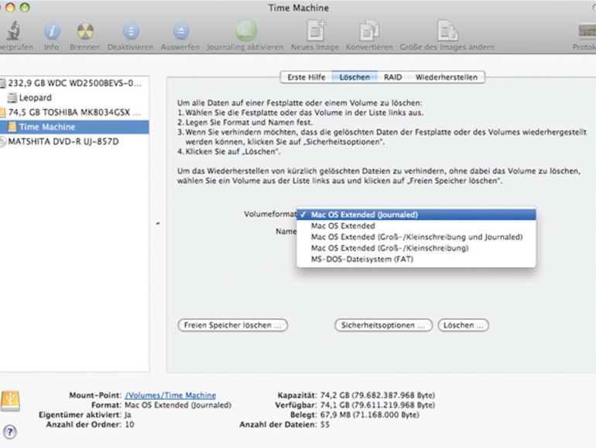Open the Wiederherstellen tab

[447, 78]
